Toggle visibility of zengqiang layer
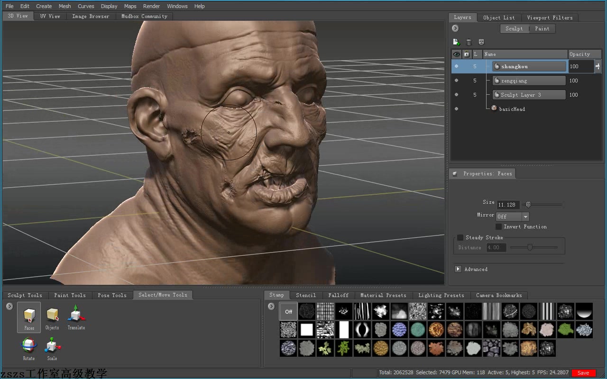The height and width of the screenshot is (379, 607). click(x=456, y=81)
